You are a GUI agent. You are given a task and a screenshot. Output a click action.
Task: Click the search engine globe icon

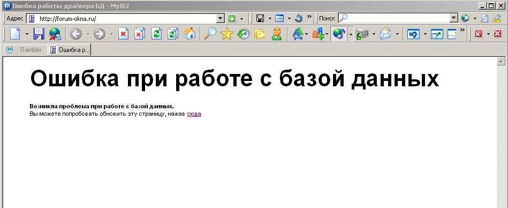point(465,19)
